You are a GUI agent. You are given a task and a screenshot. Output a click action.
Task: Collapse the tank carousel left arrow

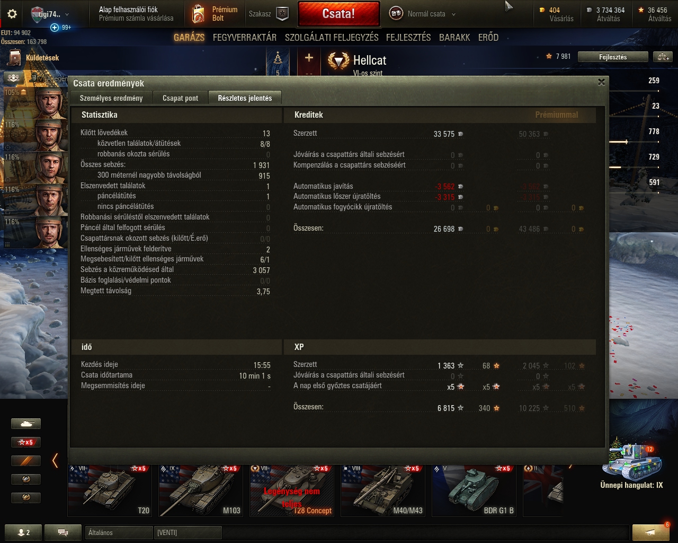click(x=55, y=460)
